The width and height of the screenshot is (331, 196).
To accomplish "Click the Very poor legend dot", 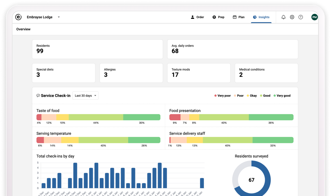I will pyautogui.click(x=215, y=96).
